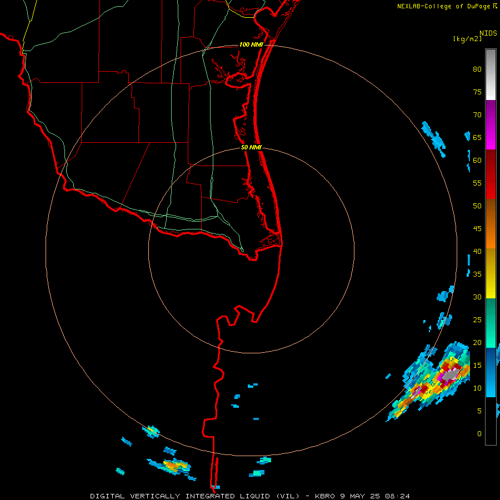Click the 75 value on the scale
Viewport: 500px width, 500px height.
tap(477, 92)
